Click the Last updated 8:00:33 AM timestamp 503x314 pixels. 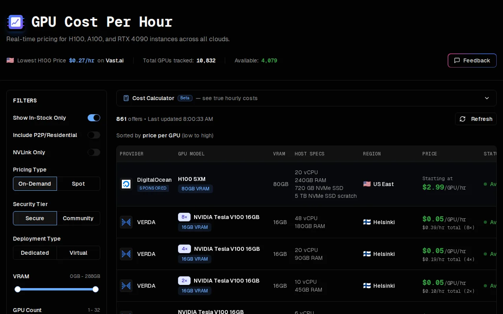tap(180, 119)
